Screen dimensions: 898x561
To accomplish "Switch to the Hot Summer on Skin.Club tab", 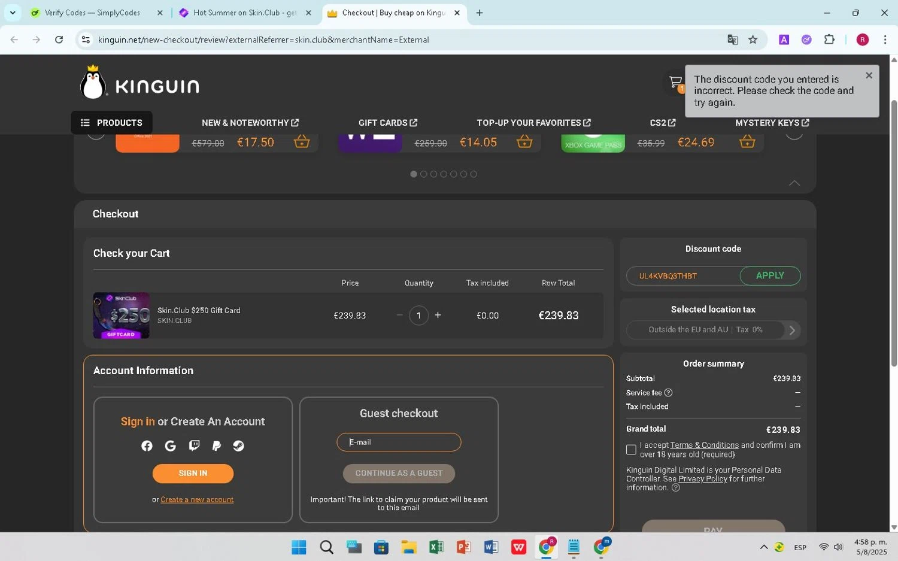I will (245, 13).
